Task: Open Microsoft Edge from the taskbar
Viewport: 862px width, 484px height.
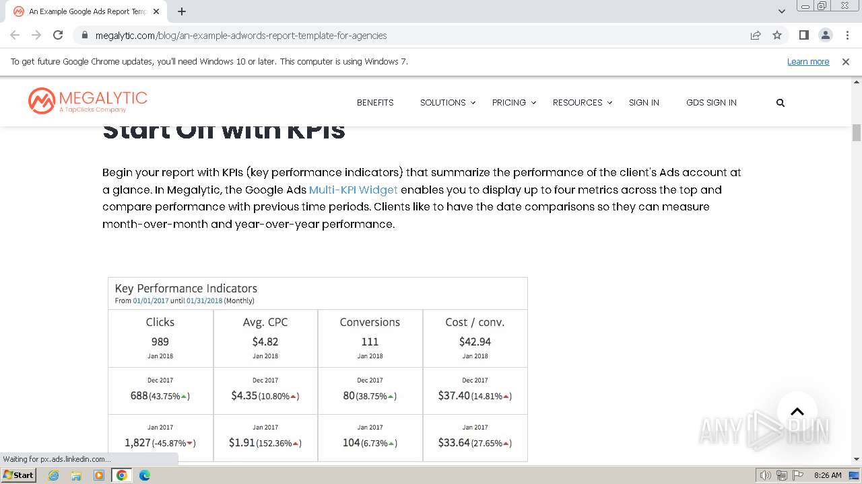Action: click(x=144, y=475)
